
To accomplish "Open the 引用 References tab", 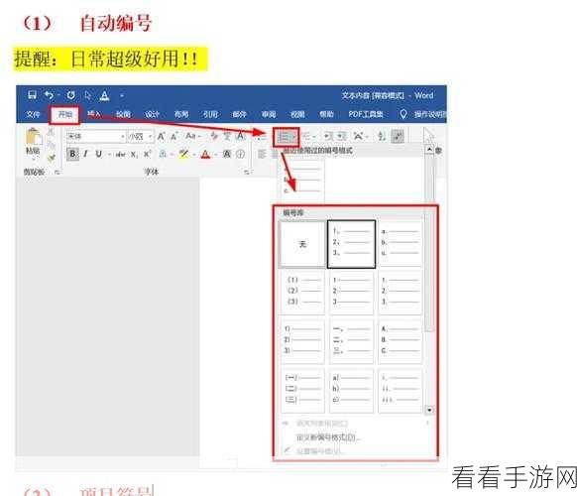I will point(210,114).
